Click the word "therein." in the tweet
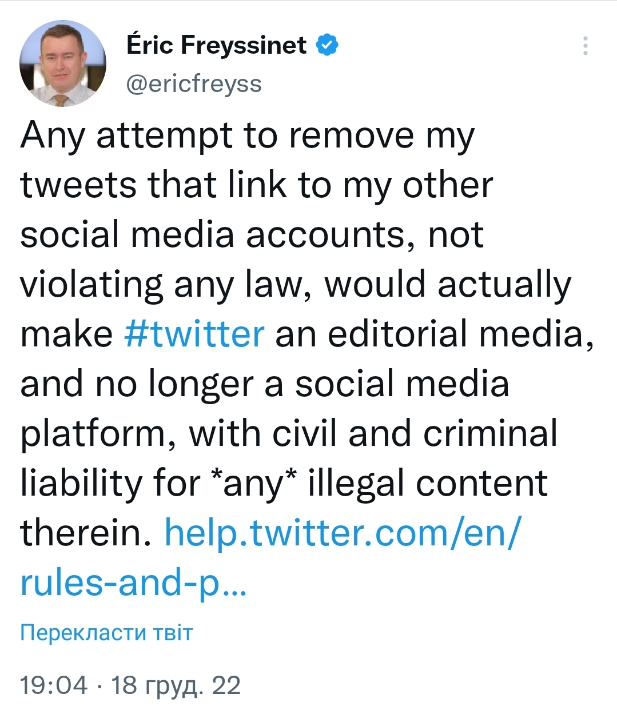The image size is (617, 714). click(x=86, y=532)
